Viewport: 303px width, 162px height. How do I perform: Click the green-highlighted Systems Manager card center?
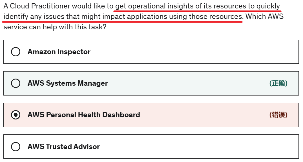(151, 83)
